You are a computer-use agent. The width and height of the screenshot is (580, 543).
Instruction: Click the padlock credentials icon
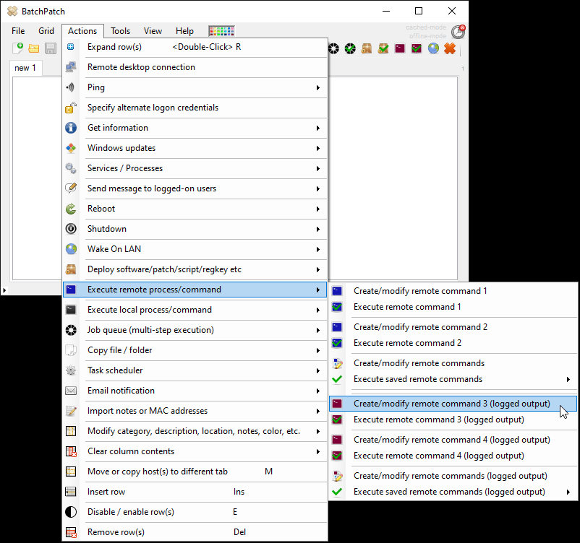[x=71, y=108]
